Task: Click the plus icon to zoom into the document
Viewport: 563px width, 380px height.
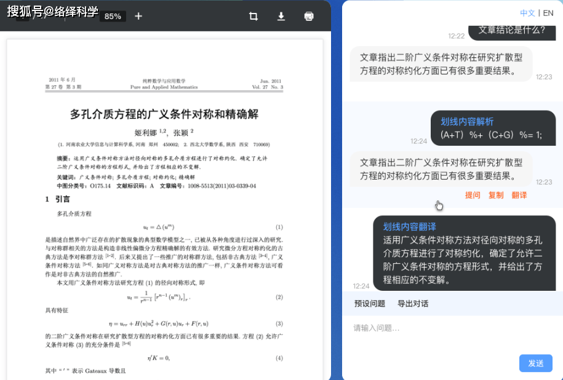Action: pyautogui.click(x=138, y=17)
